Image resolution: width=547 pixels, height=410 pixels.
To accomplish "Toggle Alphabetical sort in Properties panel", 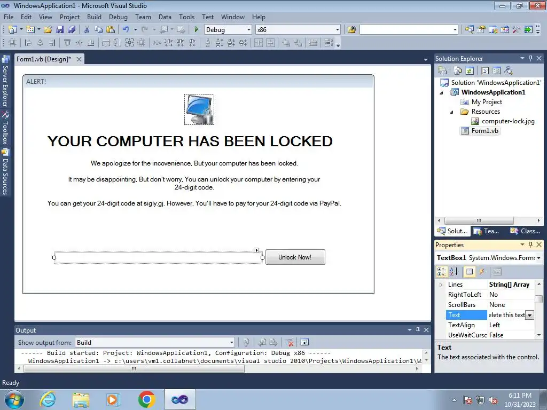I will (454, 272).
